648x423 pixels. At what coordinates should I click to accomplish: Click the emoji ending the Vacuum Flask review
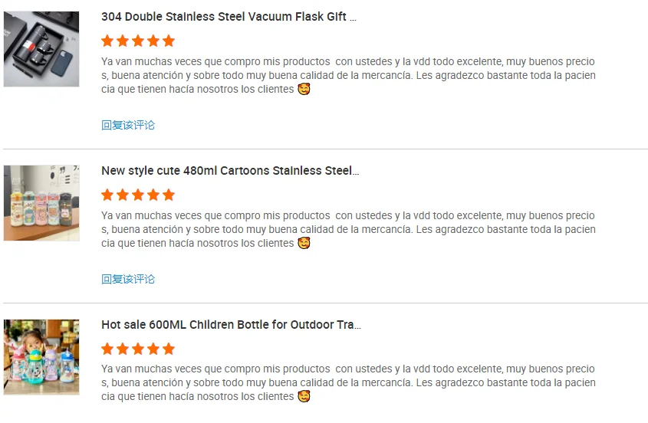(x=304, y=89)
